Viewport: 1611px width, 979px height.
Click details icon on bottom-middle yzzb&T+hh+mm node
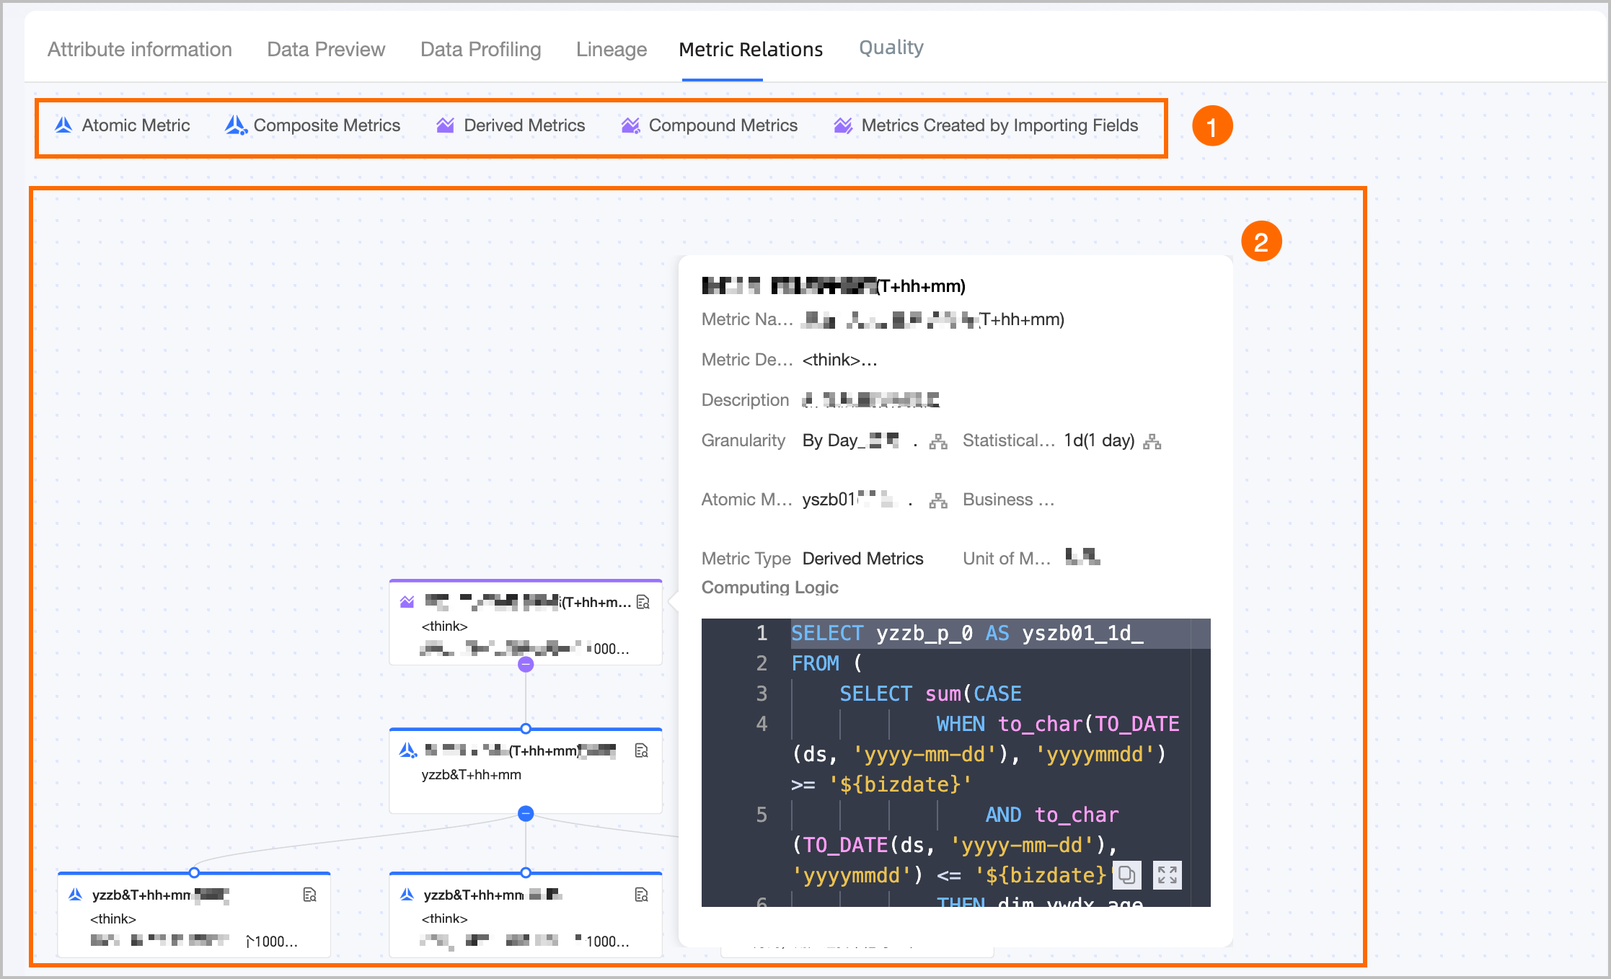pyautogui.click(x=641, y=895)
